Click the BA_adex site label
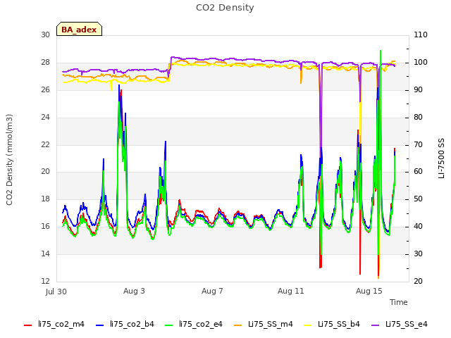Screen dimensions: 451x338 point(79,30)
